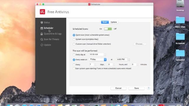Click the Avira red logo icon
The width and height of the screenshot is (189, 106).
point(43,12)
